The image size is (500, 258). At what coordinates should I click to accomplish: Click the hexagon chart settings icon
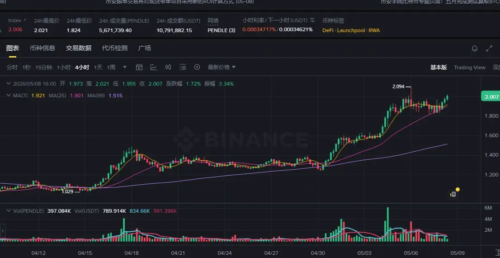pos(197,67)
